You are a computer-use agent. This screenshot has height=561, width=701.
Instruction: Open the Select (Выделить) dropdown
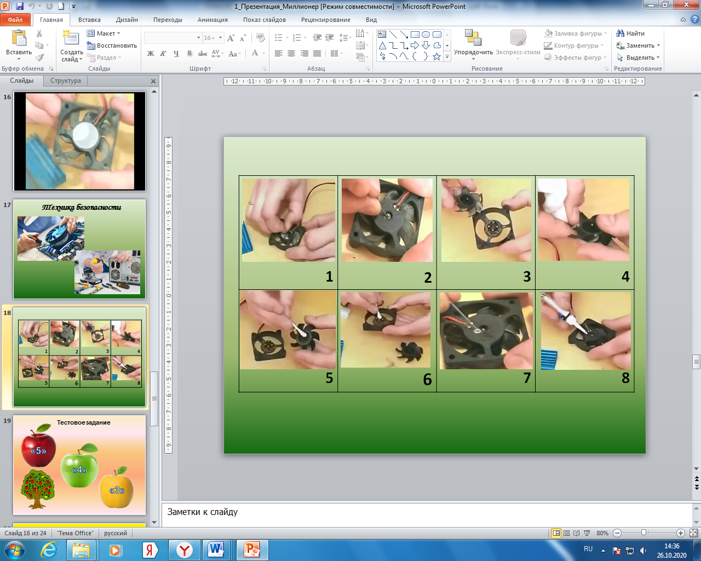[x=639, y=58]
